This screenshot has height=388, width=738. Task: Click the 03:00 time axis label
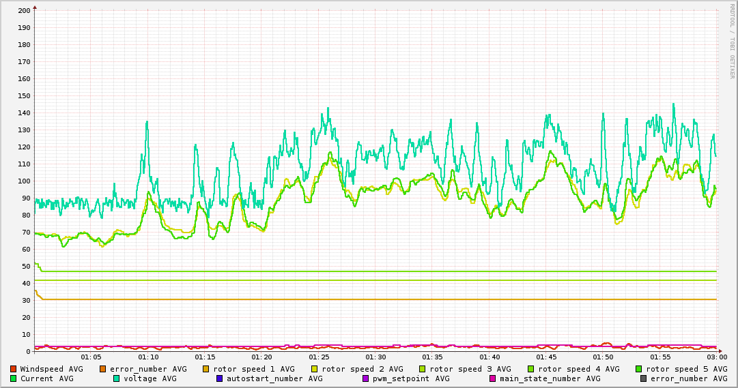point(716,357)
